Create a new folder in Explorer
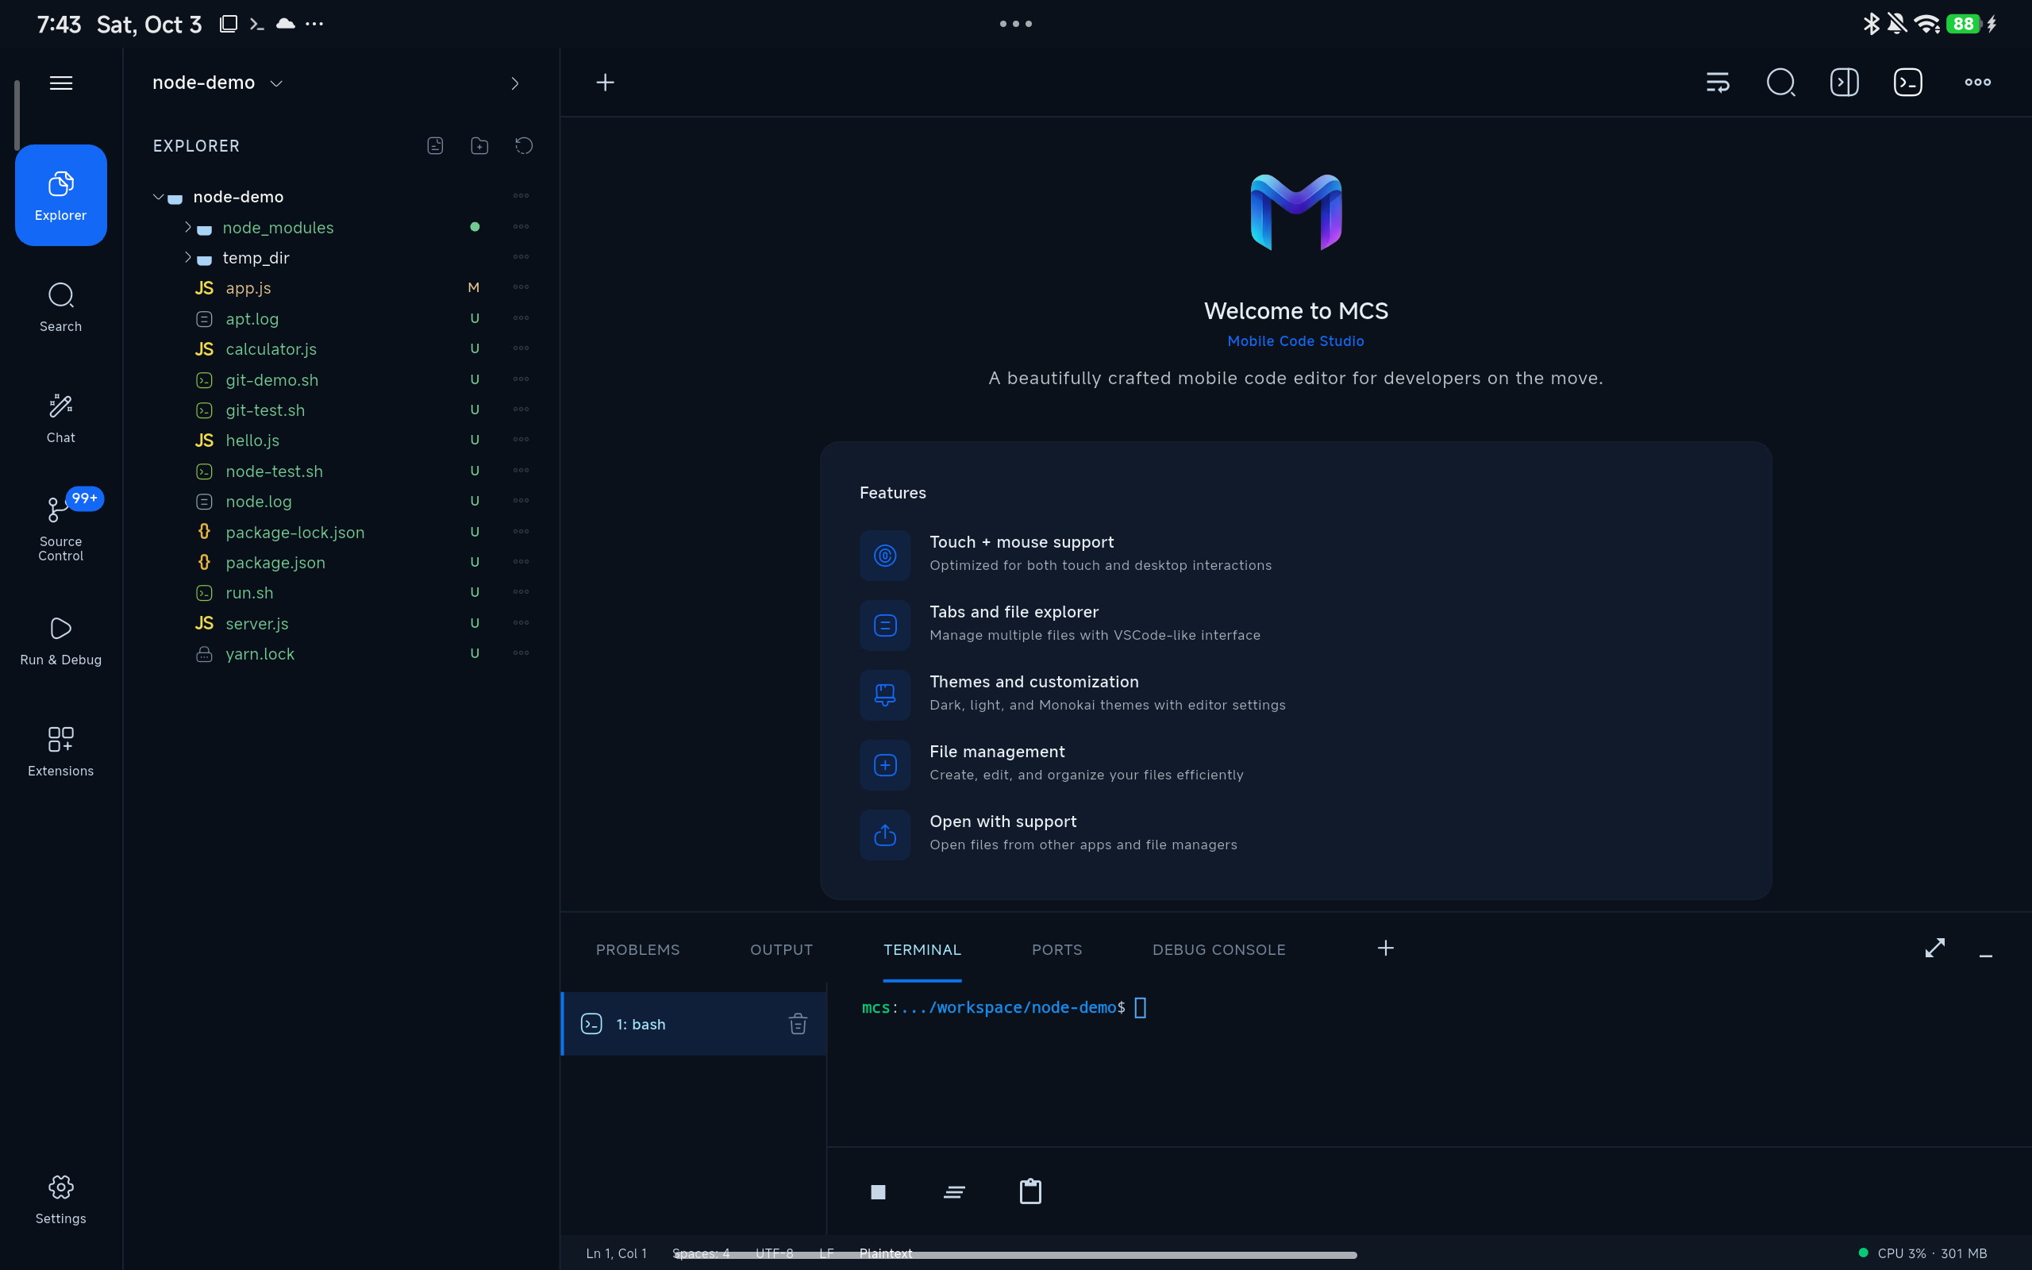Image resolution: width=2032 pixels, height=1270 pixels. pos(479,145)
